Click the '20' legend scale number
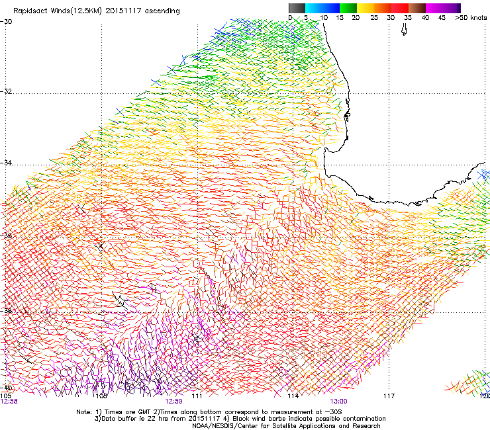 [x=356, y=18]
